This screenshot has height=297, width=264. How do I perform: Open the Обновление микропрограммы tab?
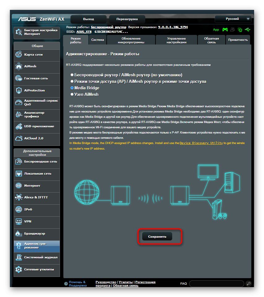[131, 40]
